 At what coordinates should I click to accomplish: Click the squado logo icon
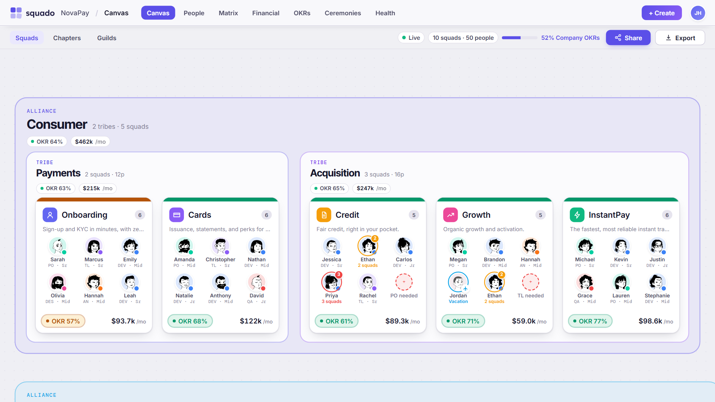tap(16, 13)
